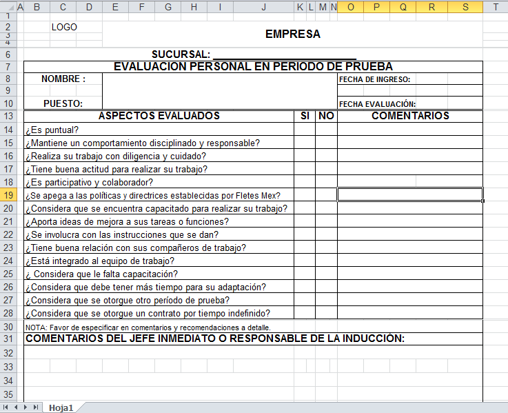508x413 pixels.
Task: Select '¿Es participativo y colaborador?' cell
Action: pyautogui.click(x=159, y=182)
